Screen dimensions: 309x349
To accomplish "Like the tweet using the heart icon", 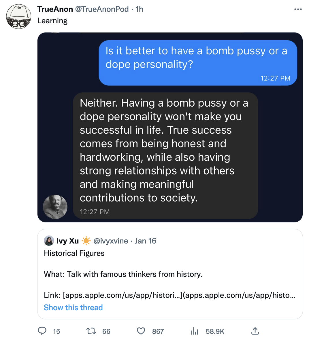I will coord(141,331).
